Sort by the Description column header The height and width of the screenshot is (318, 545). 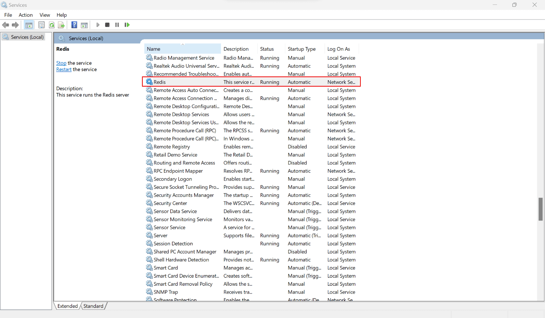pos(239,49)
